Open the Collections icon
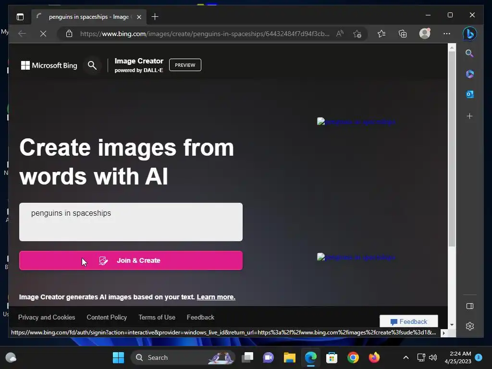492x369 pixels. (x=403, y=34)
